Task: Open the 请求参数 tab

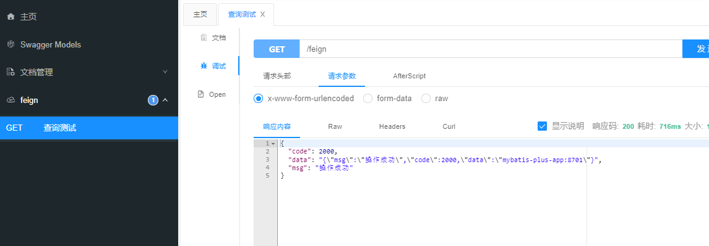Action: coord(342,76)
